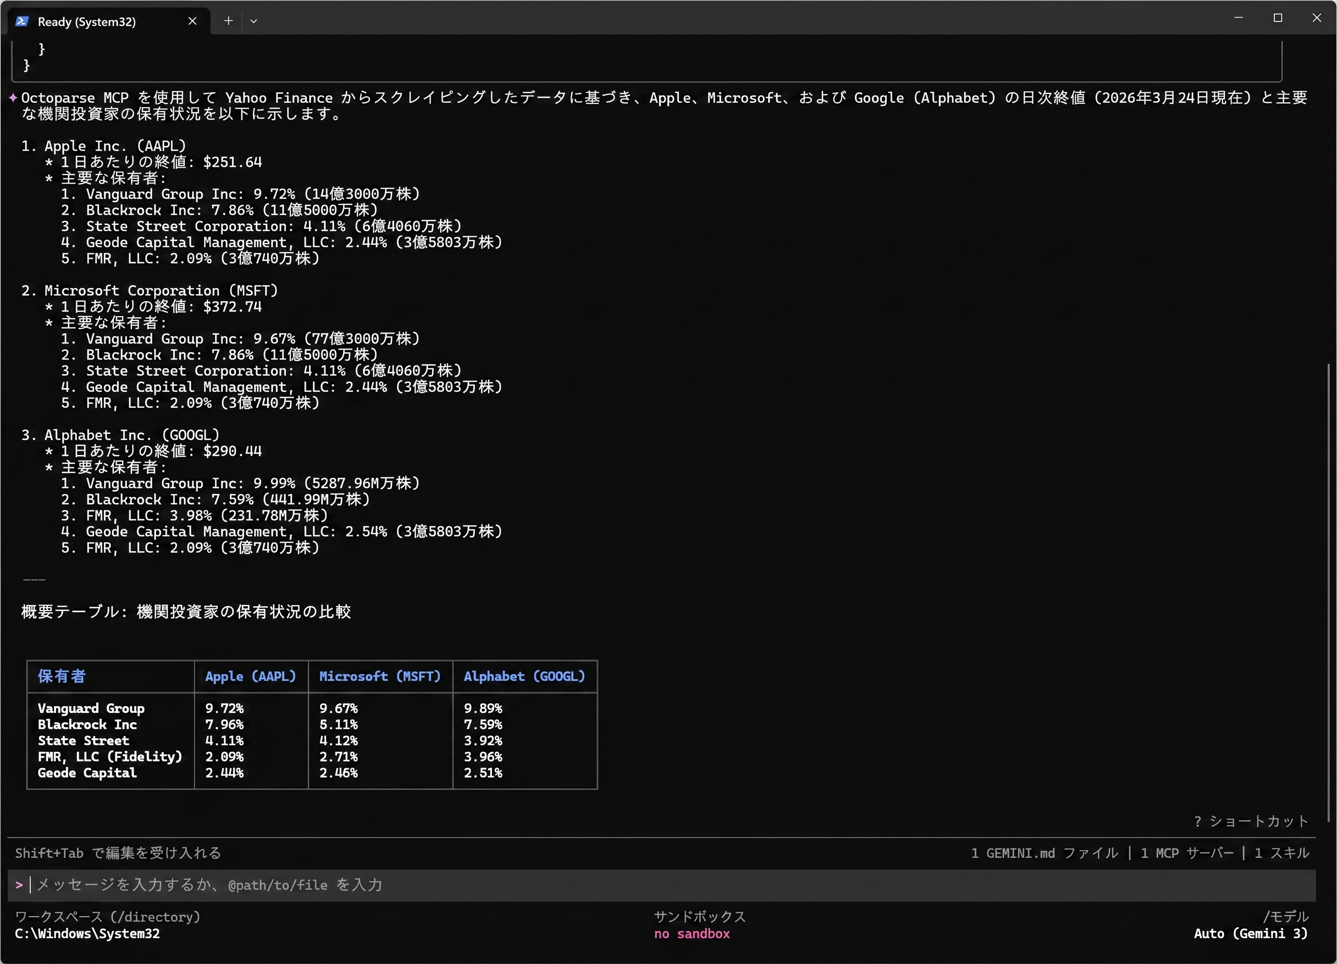Click Alphabet closing price '$290.44'
This screenshot has height=964, width=1337.
pyautogui.click(x=232, y=451)
